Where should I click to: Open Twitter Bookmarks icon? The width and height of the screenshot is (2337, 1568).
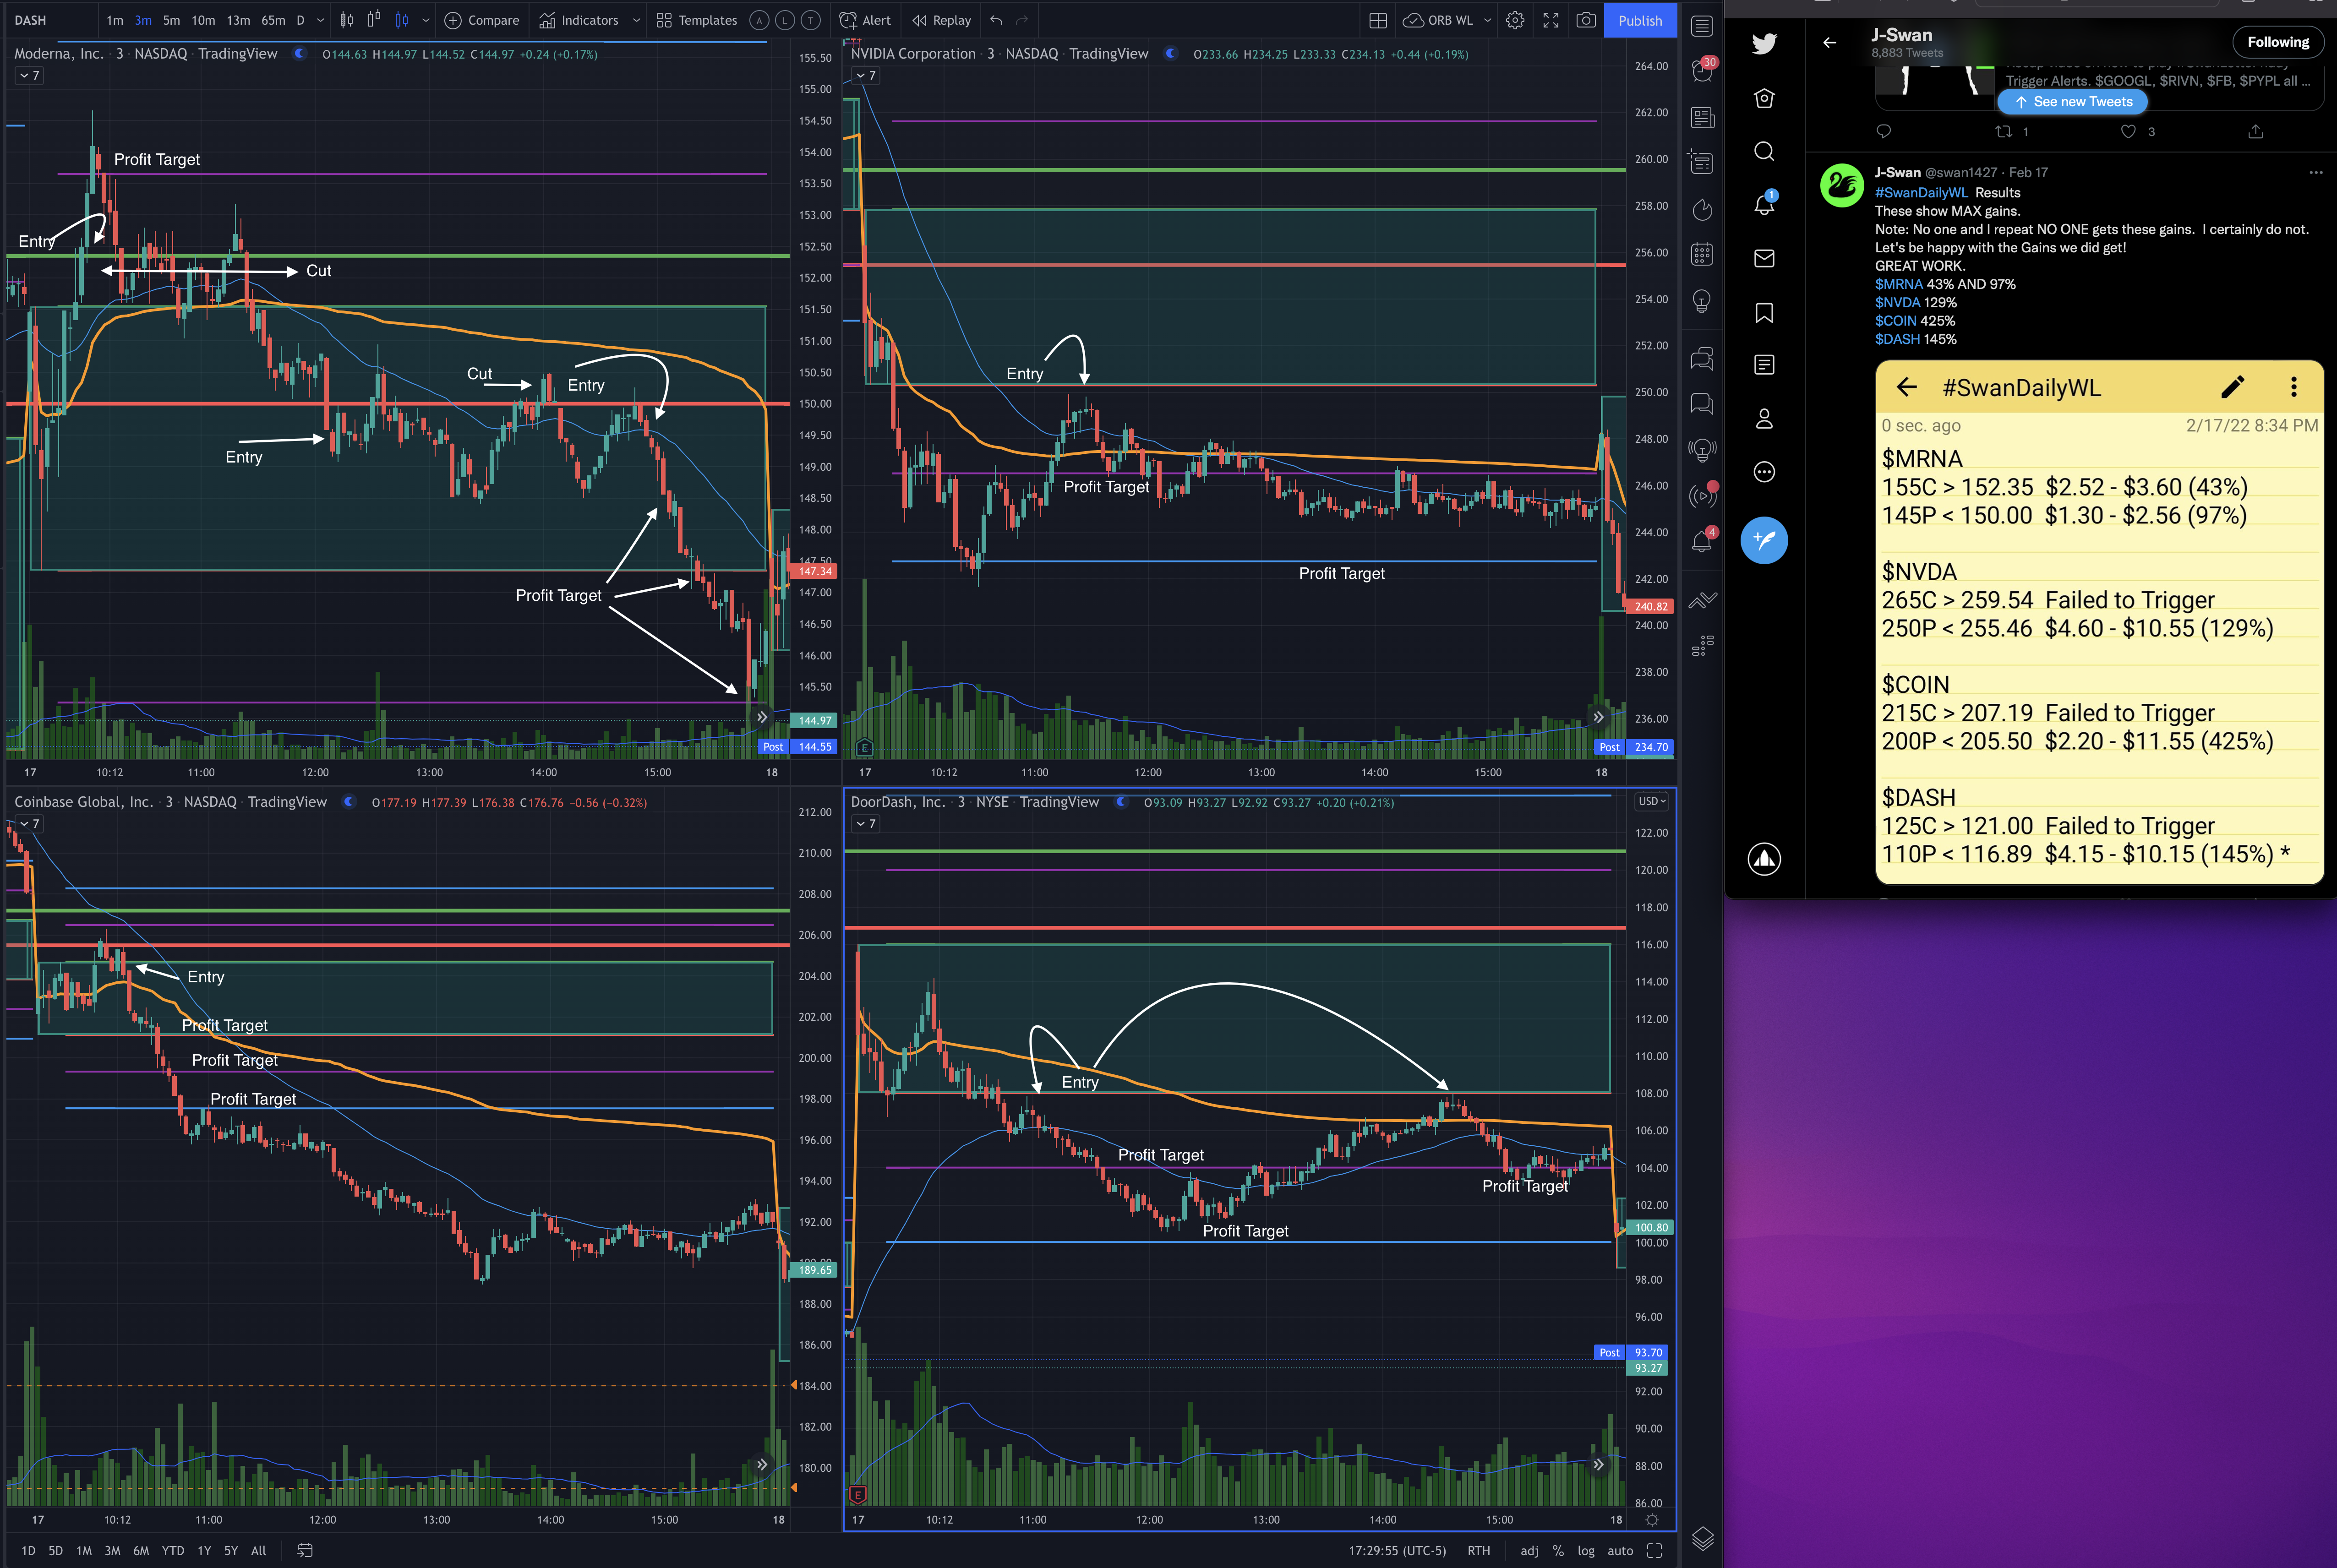coord(1764,313)
